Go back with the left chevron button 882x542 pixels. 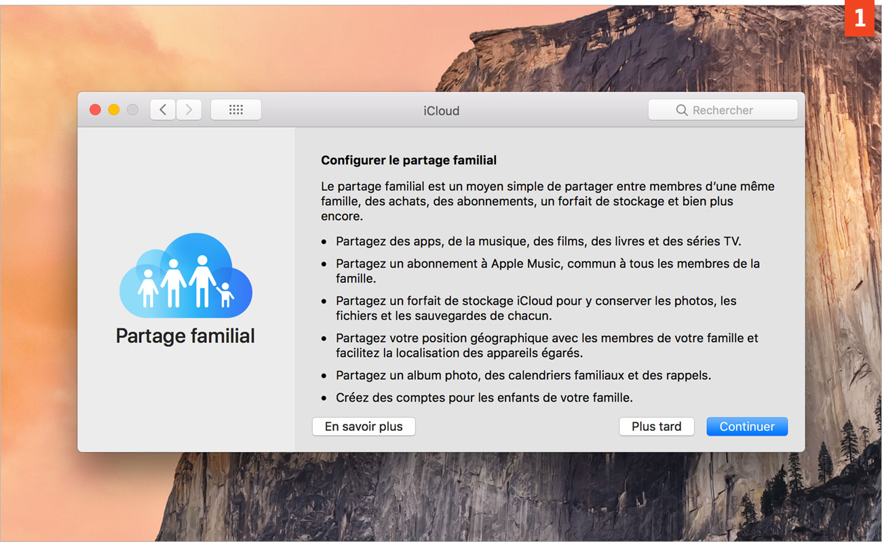(163, 110)
